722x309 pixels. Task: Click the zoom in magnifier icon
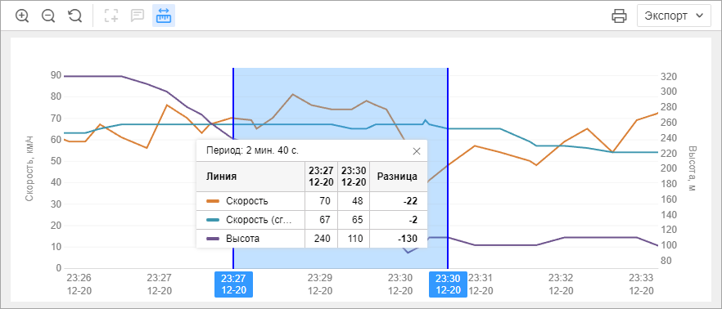click(x=22, y=16)
